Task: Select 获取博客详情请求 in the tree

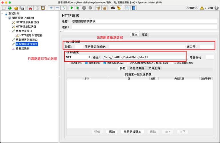Action: (27, 44)
